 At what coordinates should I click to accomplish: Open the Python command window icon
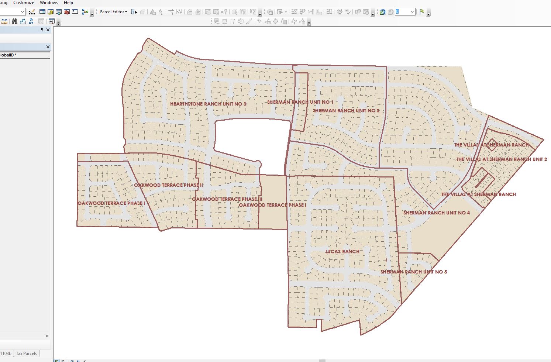75,12
